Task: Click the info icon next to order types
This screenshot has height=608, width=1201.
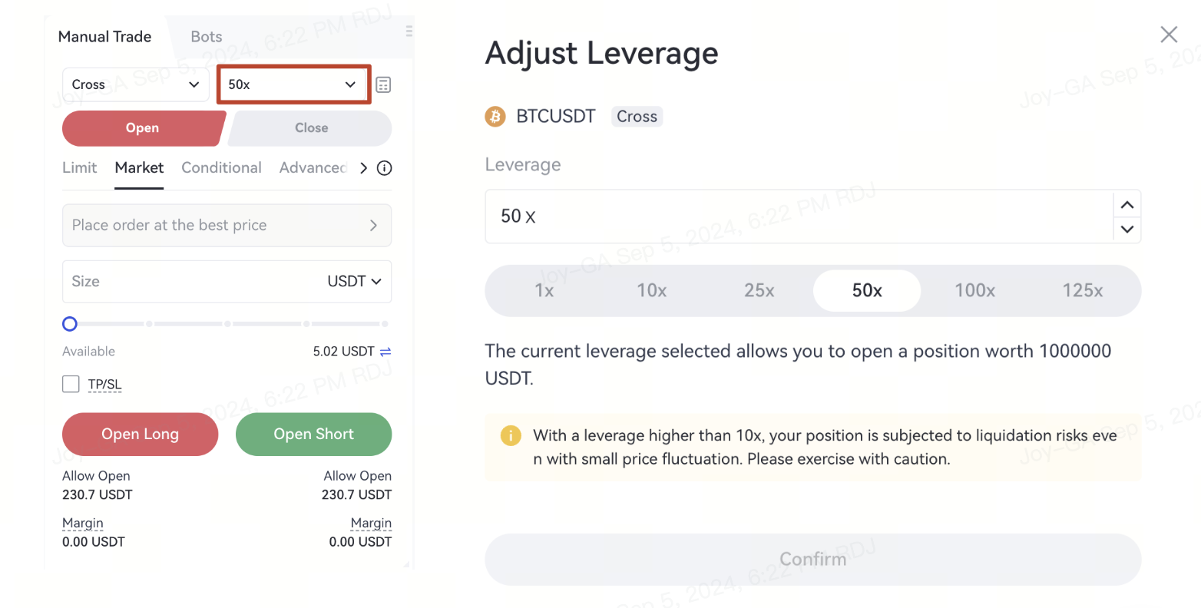Action: tap(385, 168)
